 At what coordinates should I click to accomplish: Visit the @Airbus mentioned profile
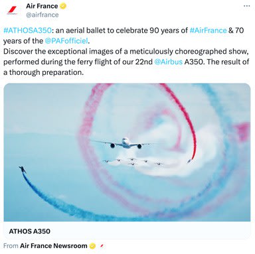(x=168, y=62)
